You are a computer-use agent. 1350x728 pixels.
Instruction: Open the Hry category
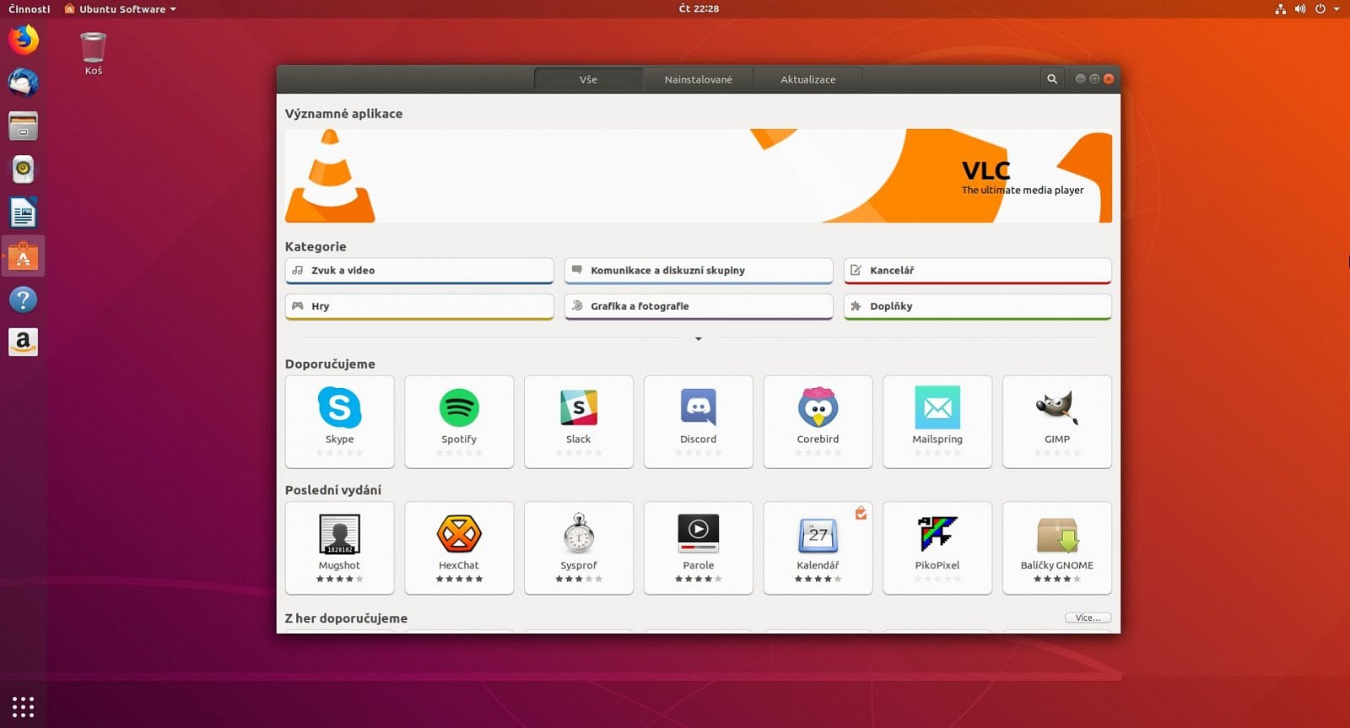click(x=419, y=306)
